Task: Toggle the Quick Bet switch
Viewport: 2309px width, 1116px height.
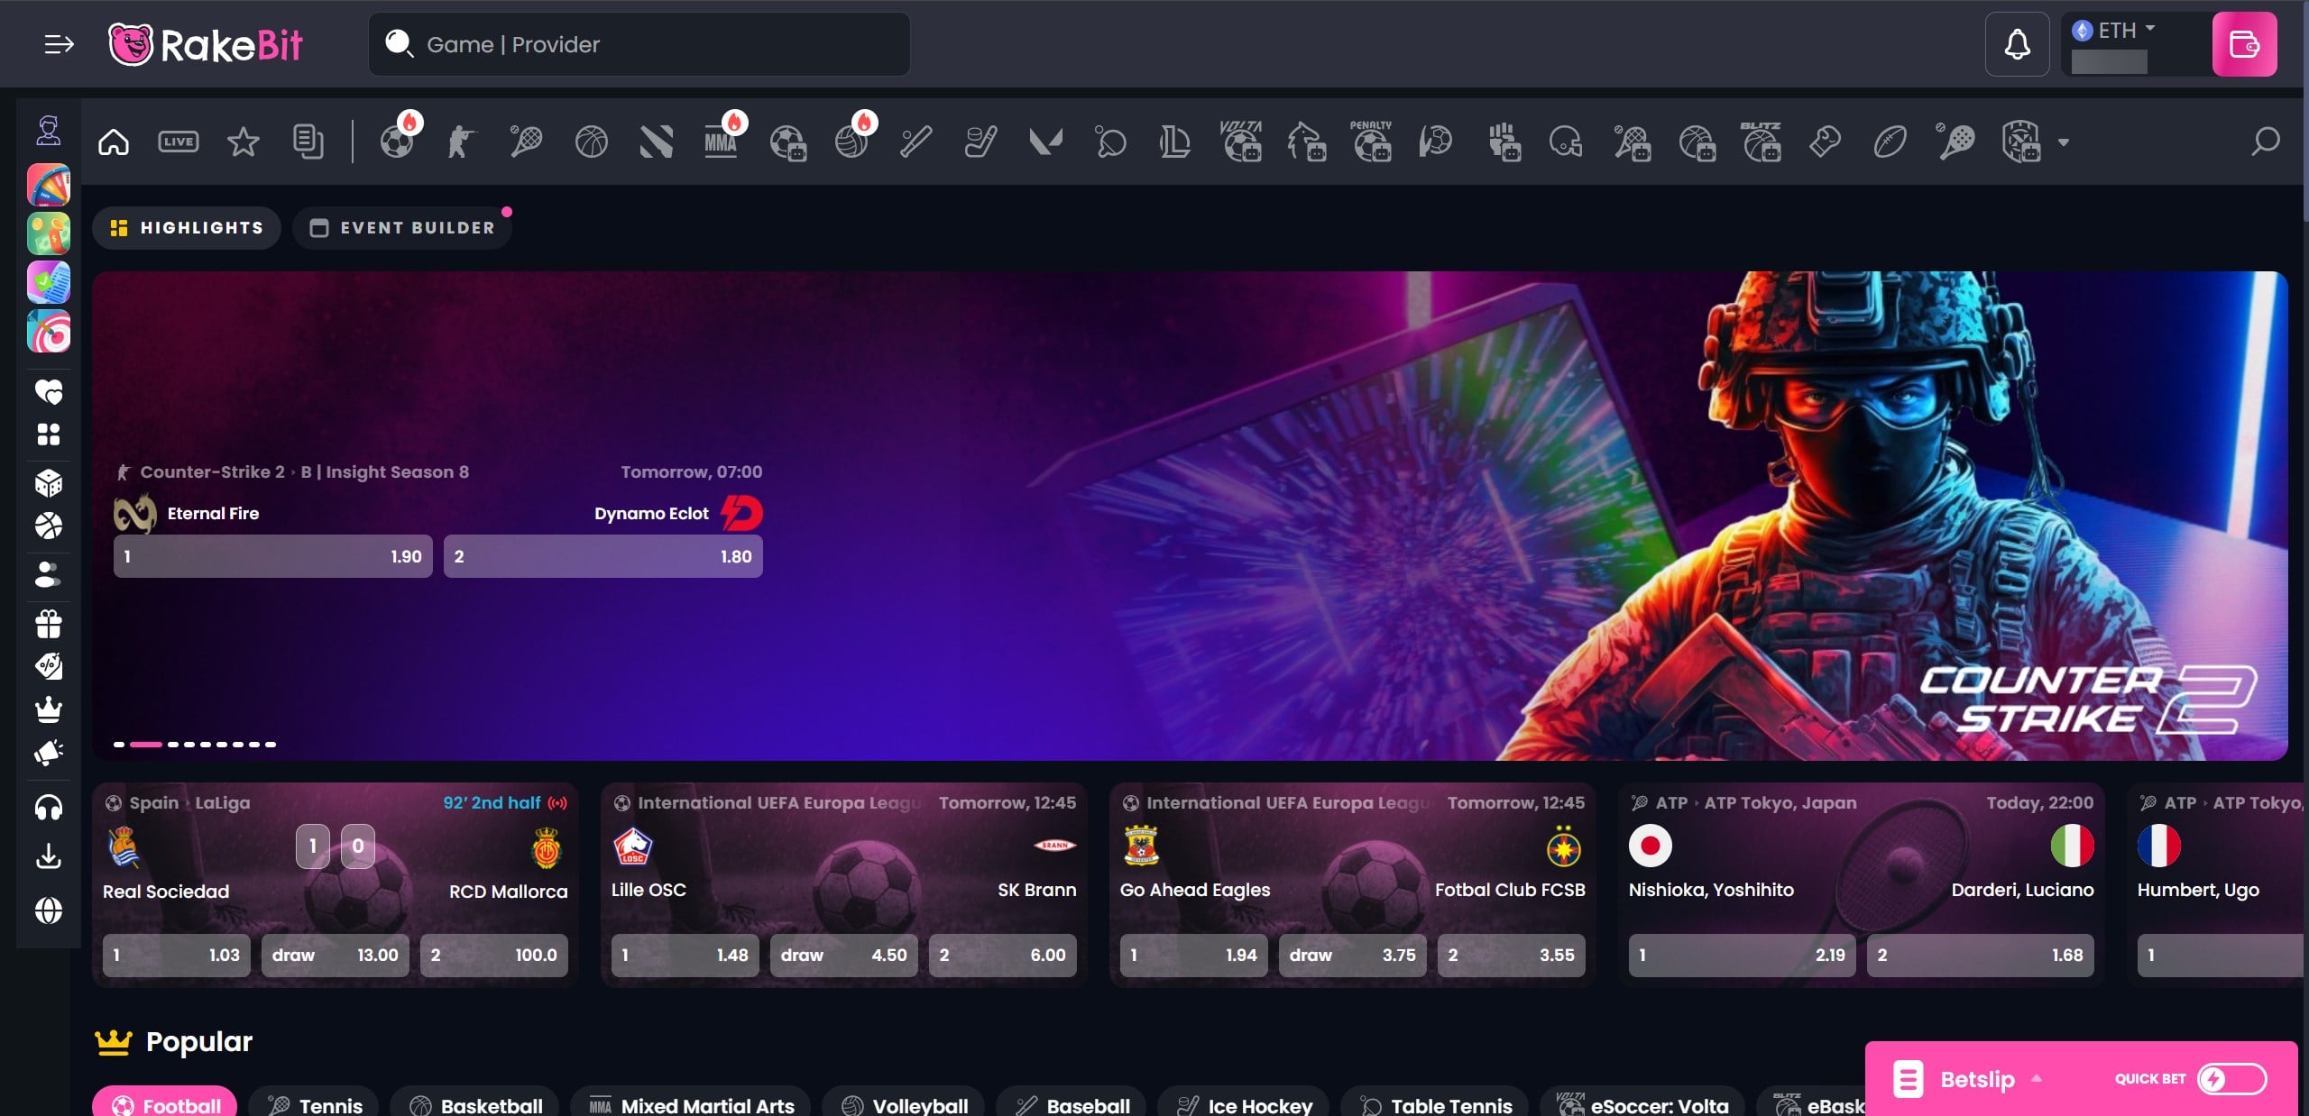Action: [x=2231, y=1079]
